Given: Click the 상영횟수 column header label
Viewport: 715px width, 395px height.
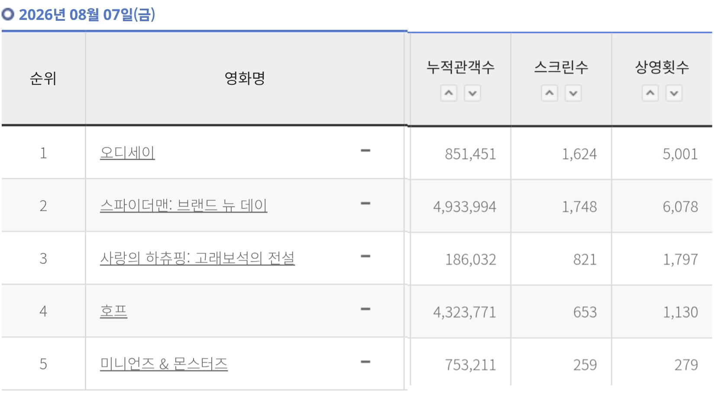Looking at the screenshot, I should point(662,67).
